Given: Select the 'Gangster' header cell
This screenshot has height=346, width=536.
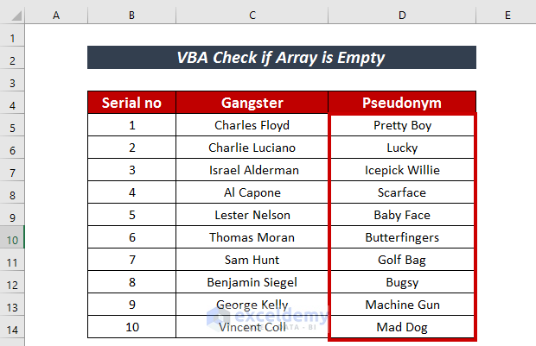Looking at the screenshot, I should (252, 103).
